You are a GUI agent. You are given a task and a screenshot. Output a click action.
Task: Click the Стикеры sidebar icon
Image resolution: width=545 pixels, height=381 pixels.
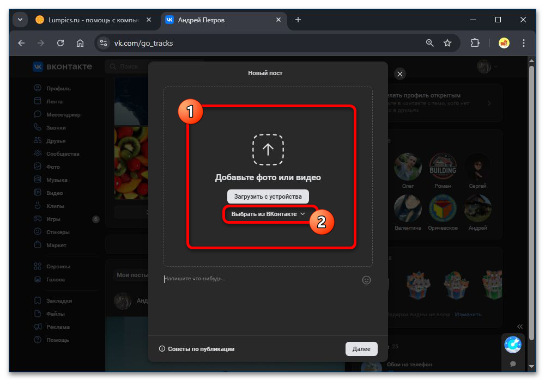[x=38, y=232]
